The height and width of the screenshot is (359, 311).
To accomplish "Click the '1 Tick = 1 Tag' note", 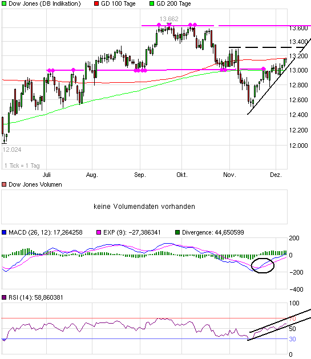I will click(22, 166).
